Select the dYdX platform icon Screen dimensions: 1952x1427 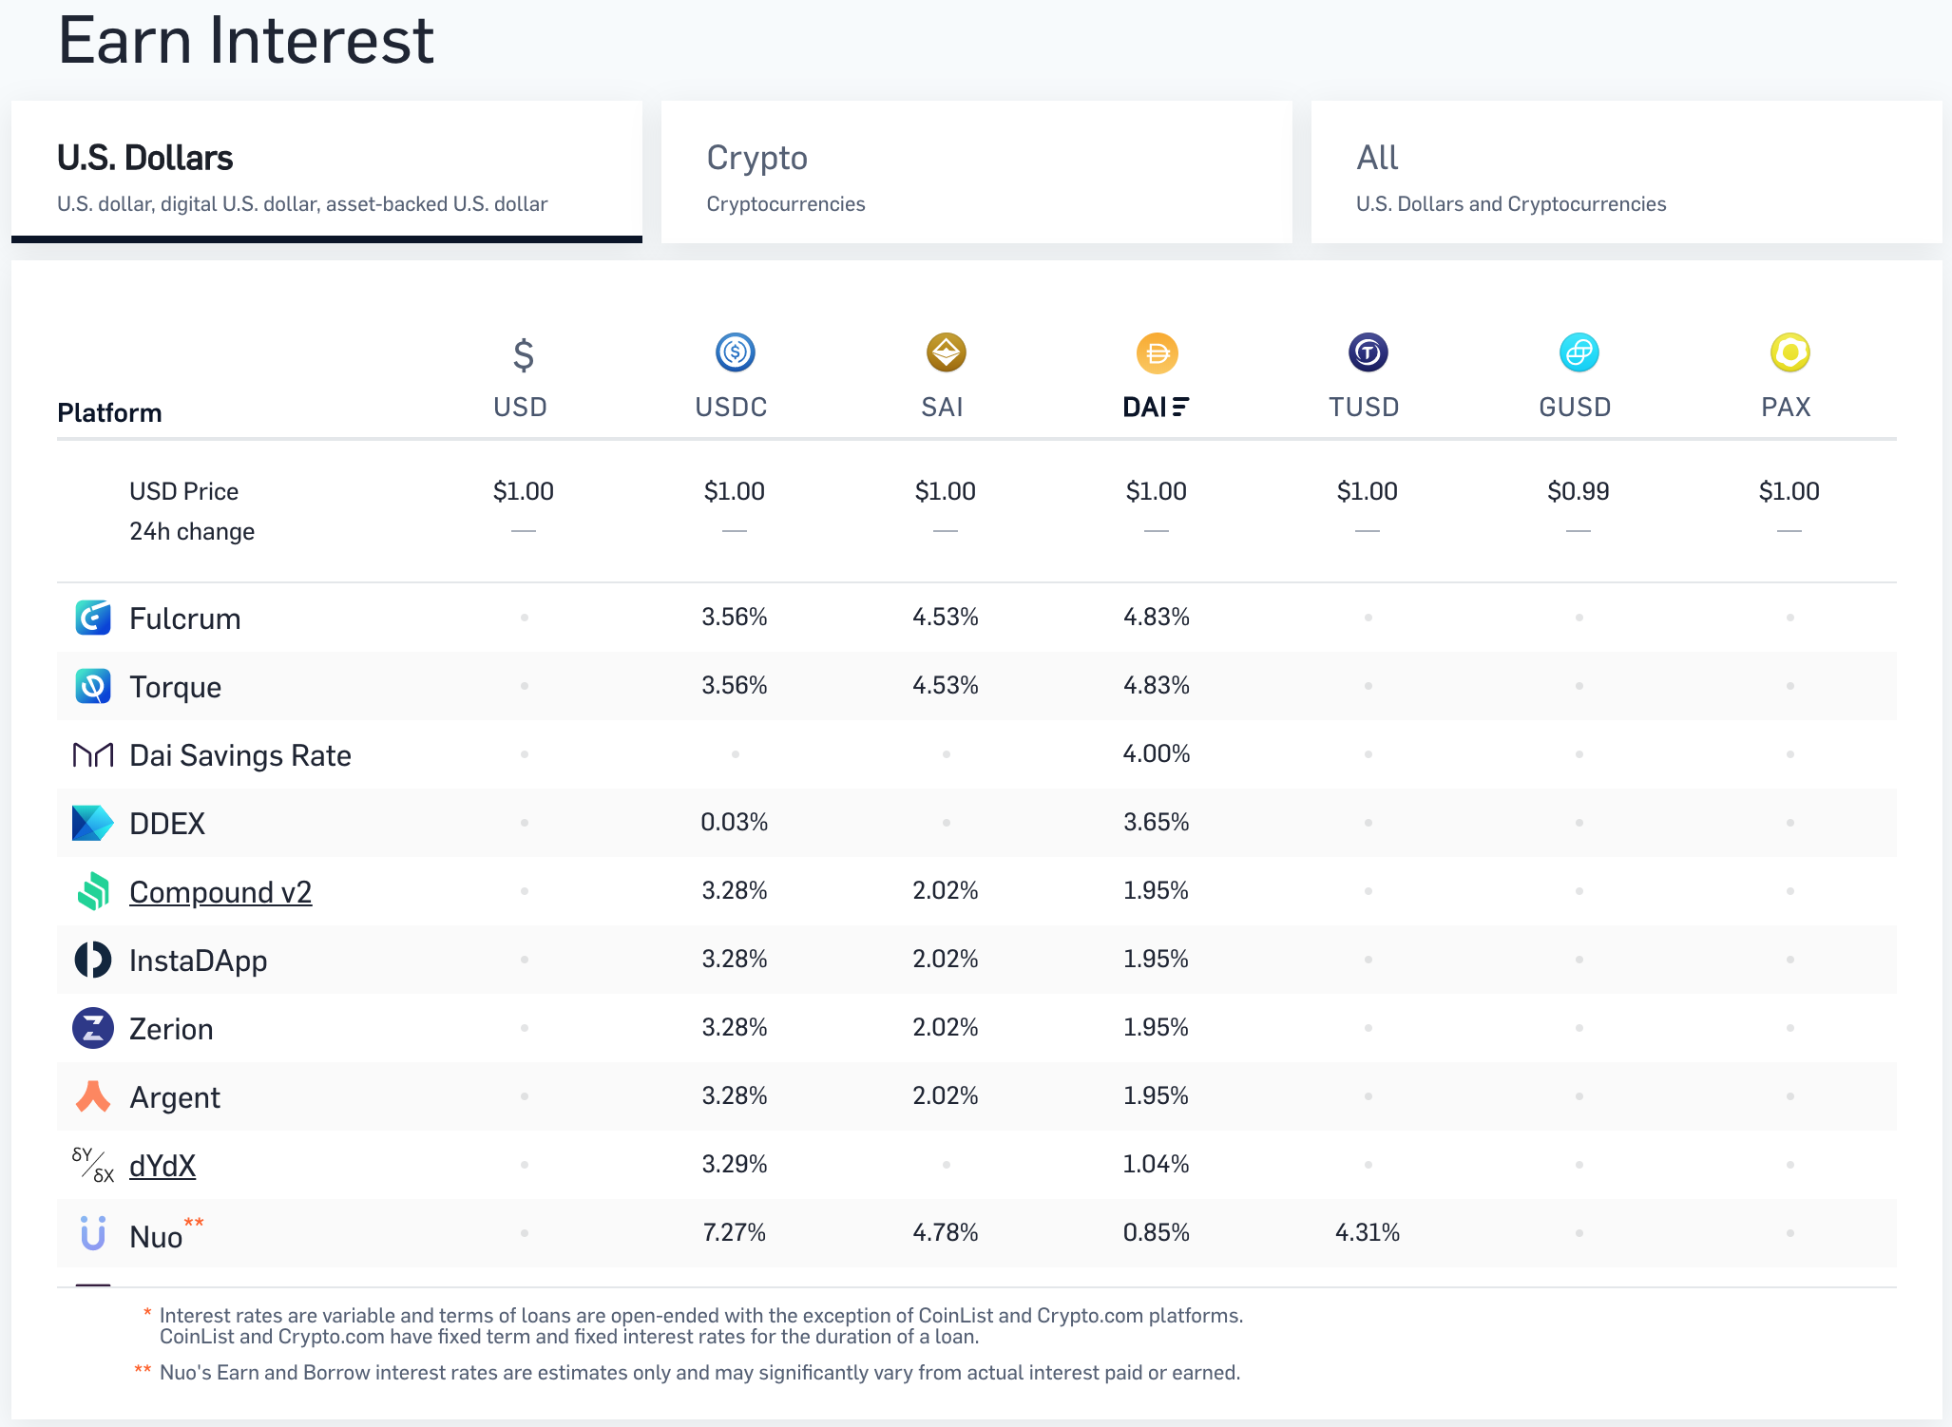click(x=92, y=1165)
